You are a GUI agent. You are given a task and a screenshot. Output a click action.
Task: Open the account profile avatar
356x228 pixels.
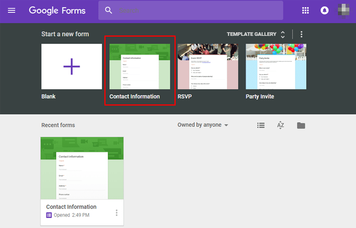click(344, 10)
